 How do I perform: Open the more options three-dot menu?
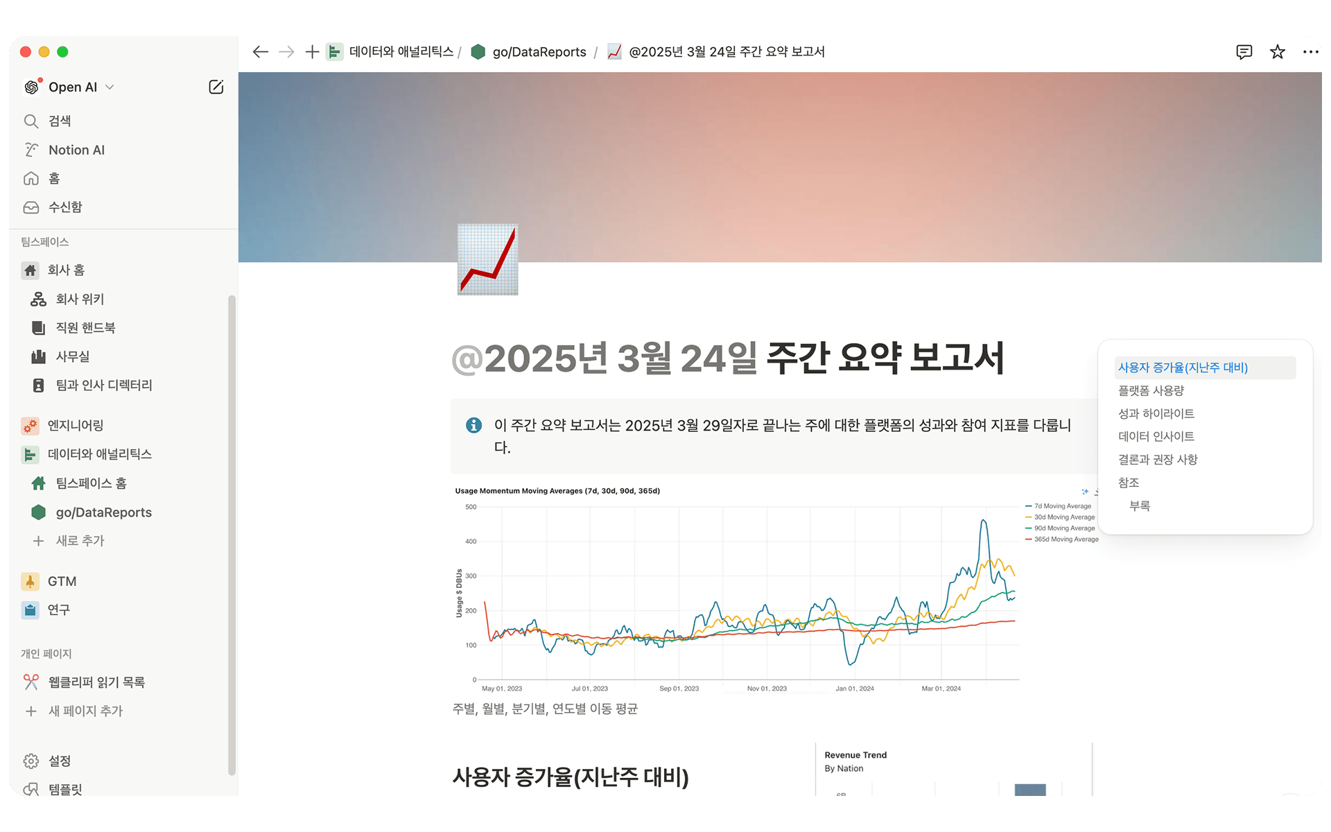[1310, 52]
